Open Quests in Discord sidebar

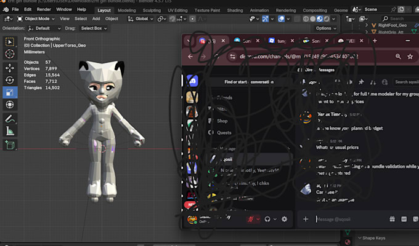click(224, 133)
